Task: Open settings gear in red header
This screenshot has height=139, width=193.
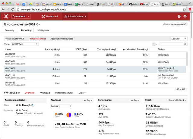Action: 185,16
